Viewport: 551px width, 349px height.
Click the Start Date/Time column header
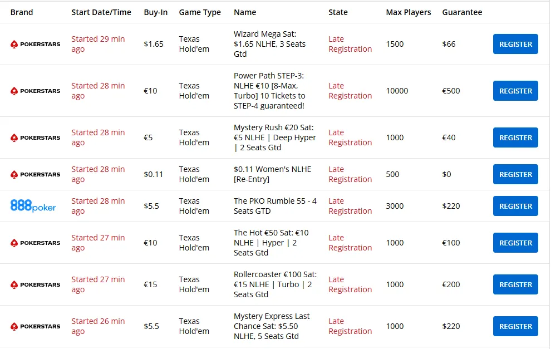coord(101,12)
